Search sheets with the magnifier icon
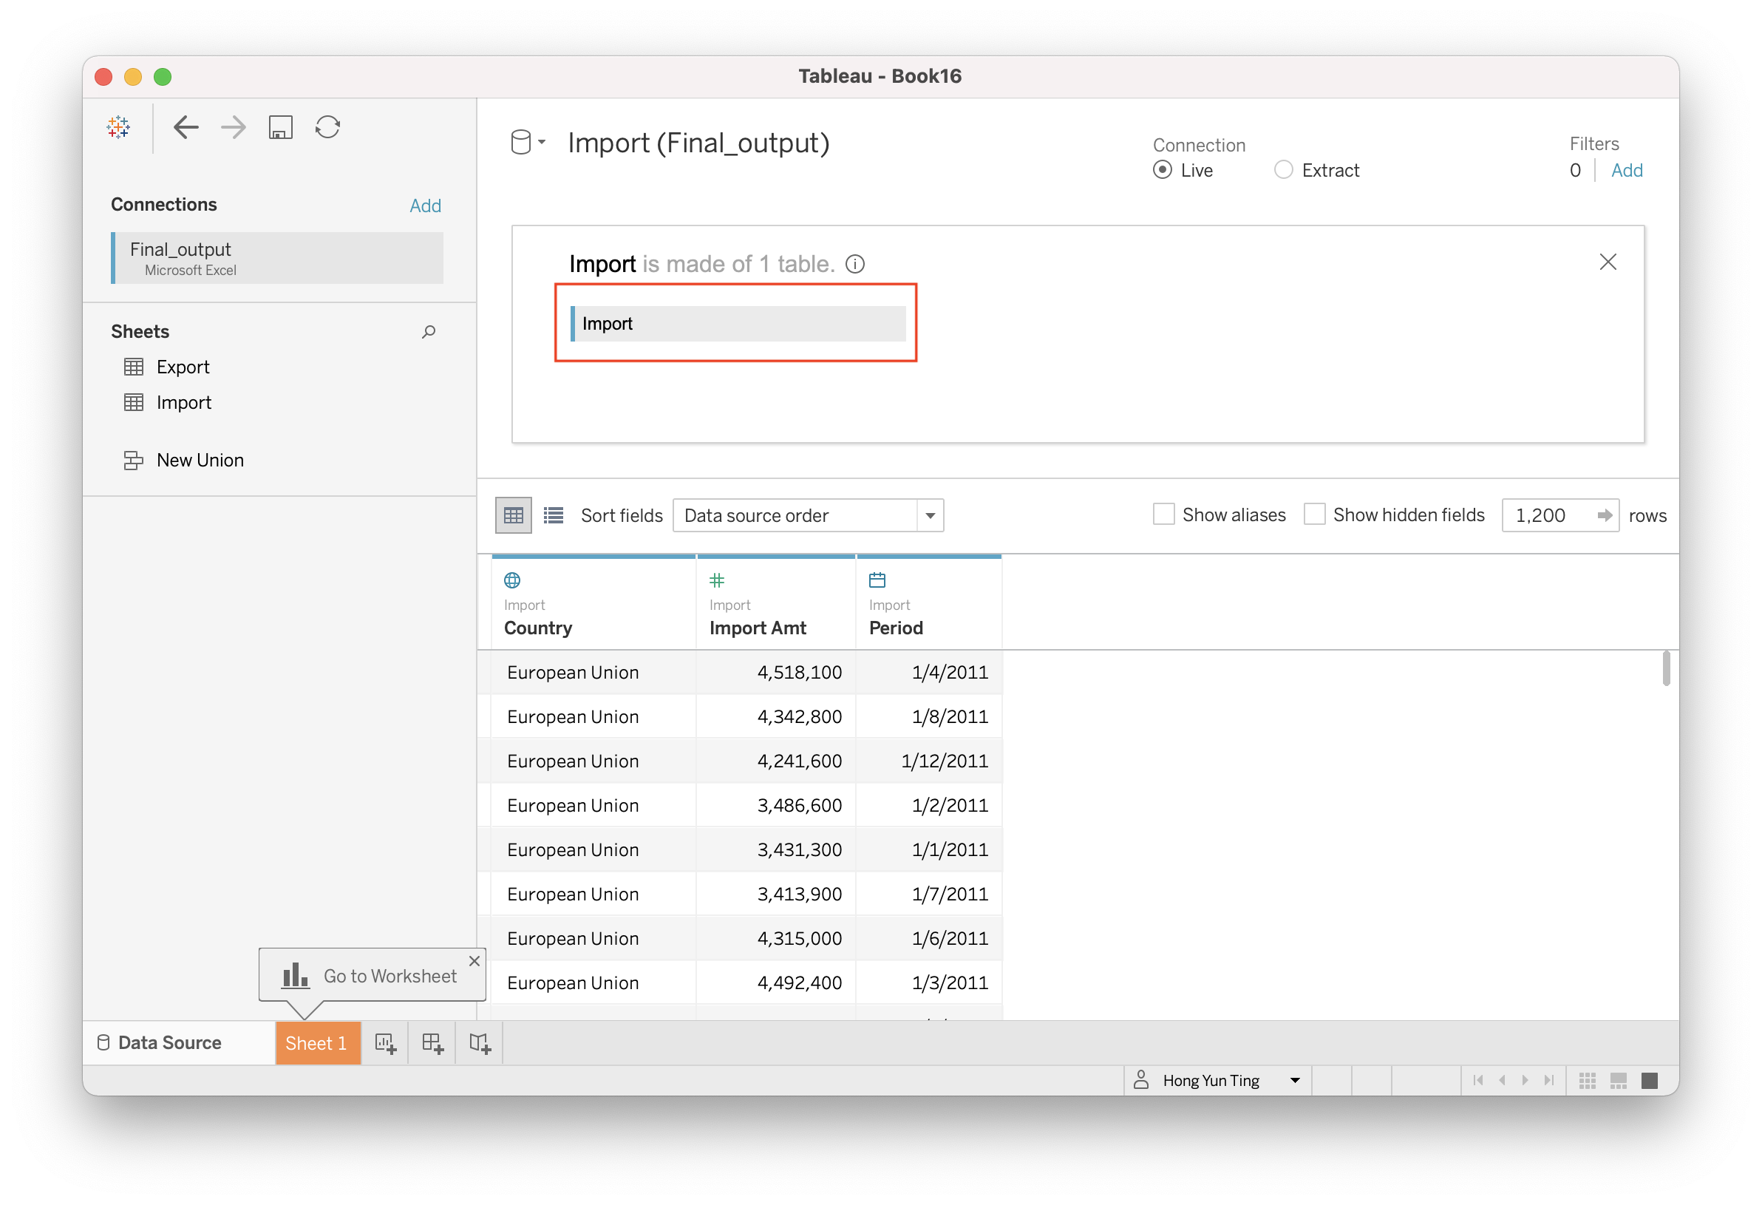Screen dimensions: 1762x1205 point(429,331)
